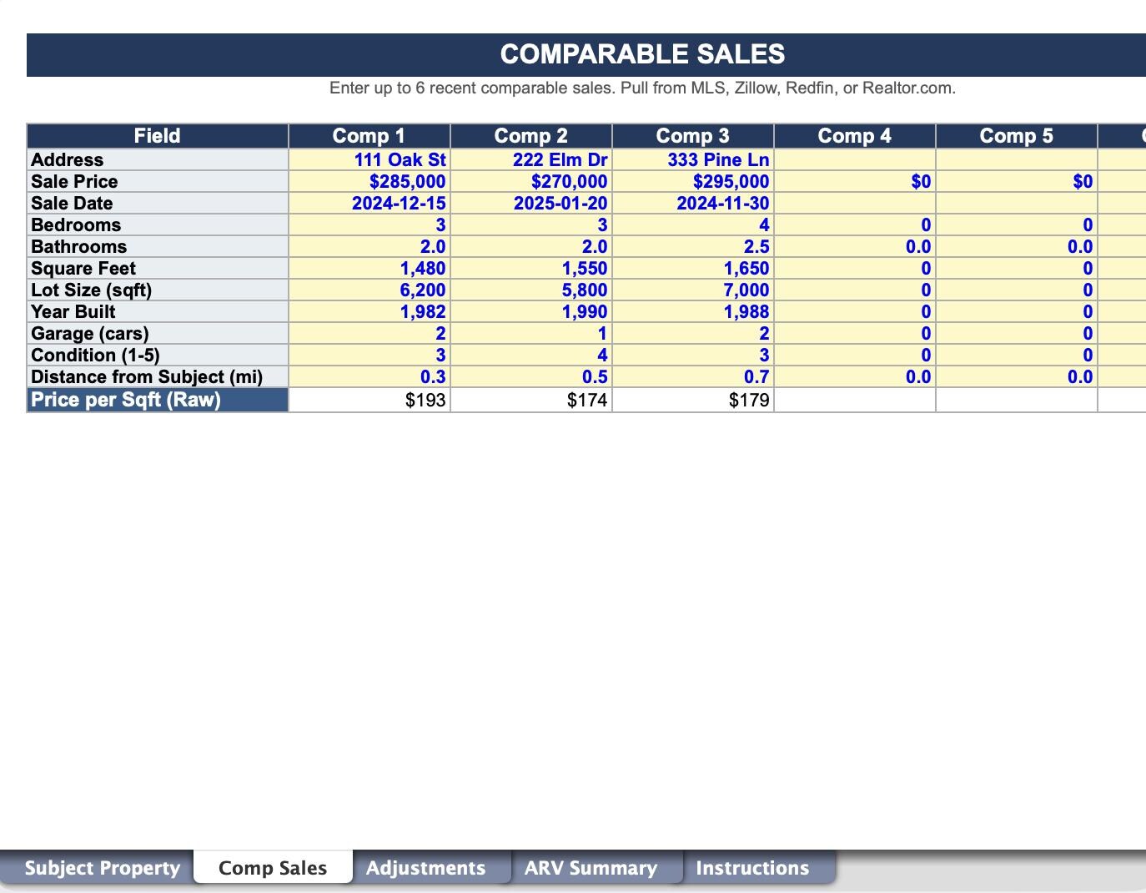Image resolution: width=1146 pixels, height=893 pixels.
Task: Select the Comp 1 column header
Action: coord(369,136)
